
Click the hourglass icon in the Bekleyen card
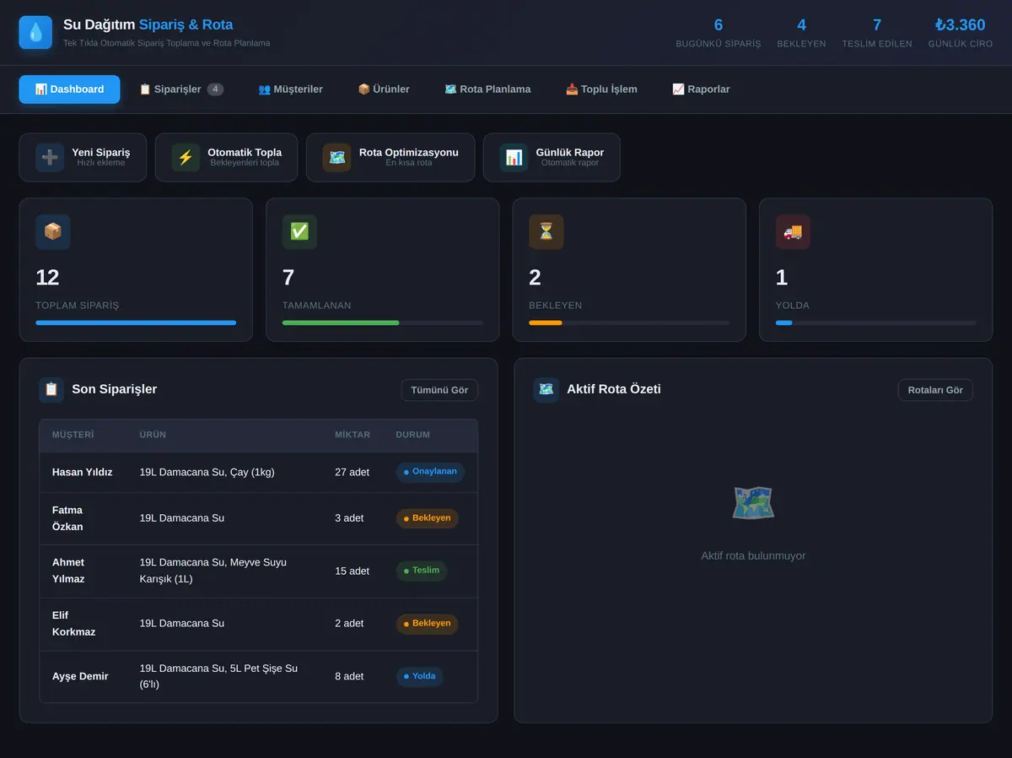[x=546, y=231]
